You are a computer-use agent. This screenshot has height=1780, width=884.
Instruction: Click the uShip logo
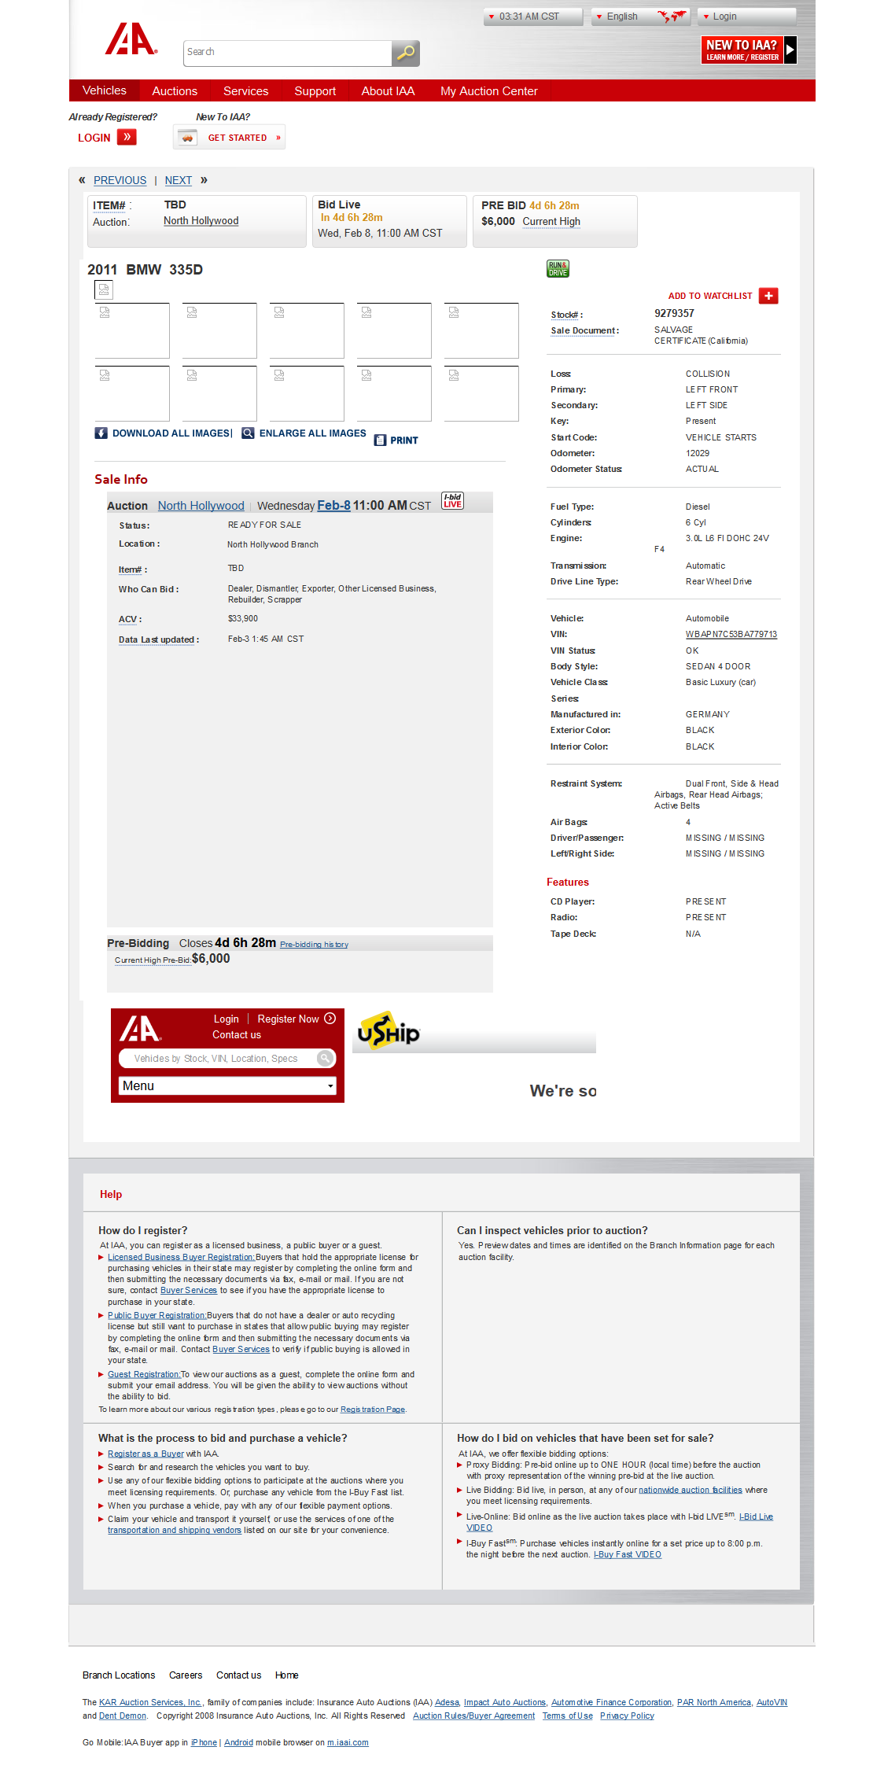click(x=389, y=1030)
